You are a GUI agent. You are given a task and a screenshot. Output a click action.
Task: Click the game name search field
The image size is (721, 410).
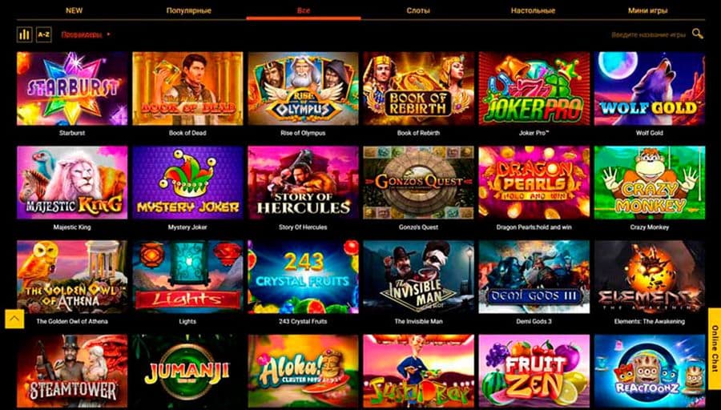coord(648,34)
